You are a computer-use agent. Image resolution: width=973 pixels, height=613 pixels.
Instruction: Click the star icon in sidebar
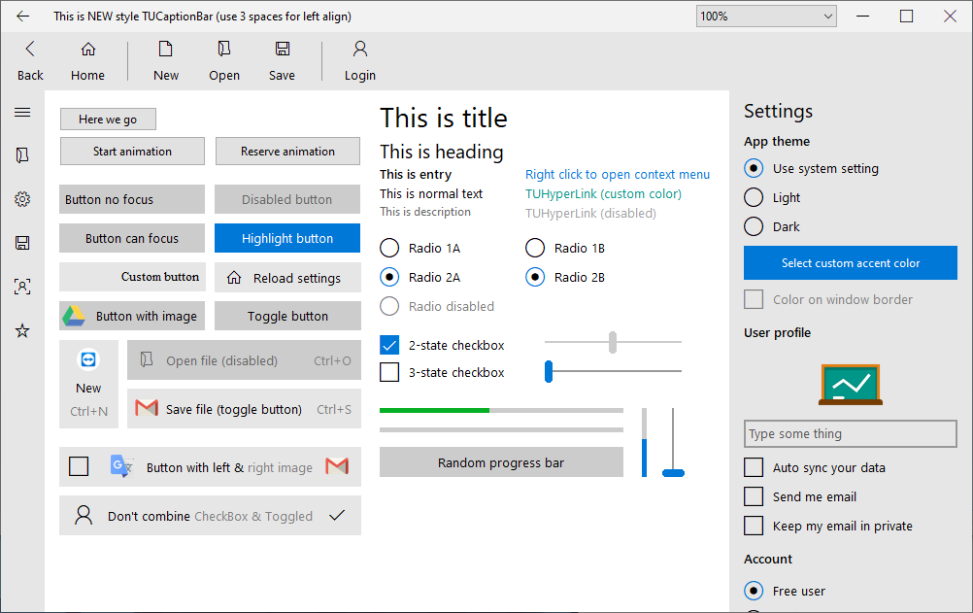point(22,330)
